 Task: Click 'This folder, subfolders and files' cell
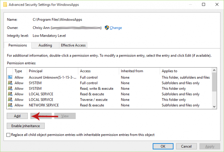click(186, 77)
